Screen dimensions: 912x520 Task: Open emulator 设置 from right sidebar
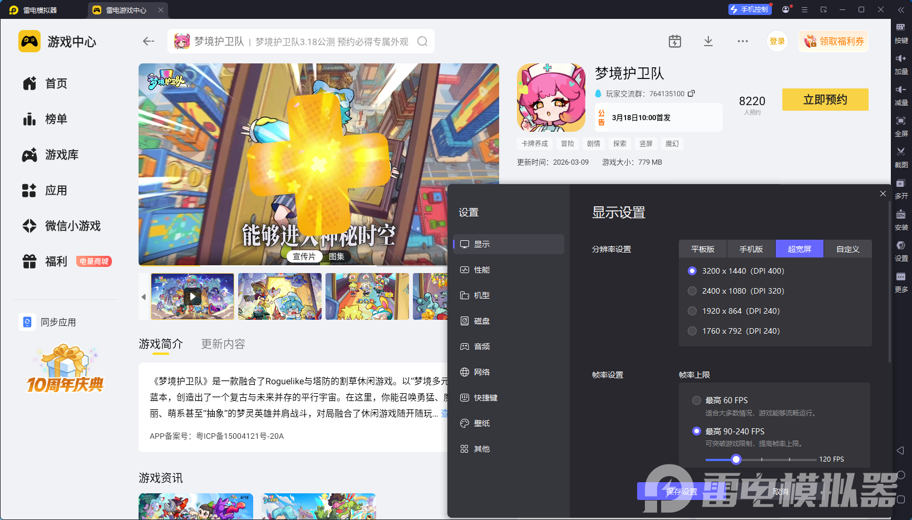pos(901,251)
